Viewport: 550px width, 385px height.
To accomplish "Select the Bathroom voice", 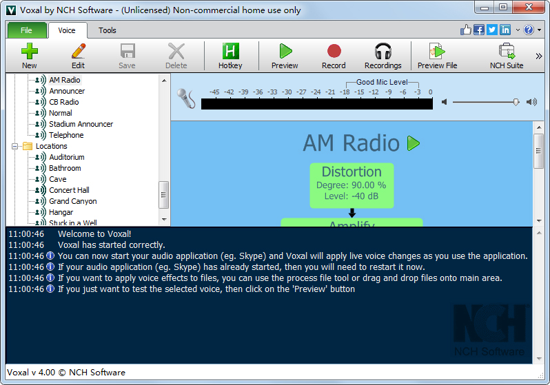I will pyautogui.click(x=65, y=168).
